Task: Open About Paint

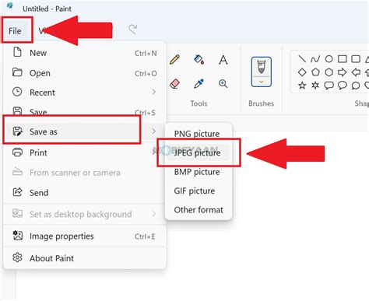Action: (x=85, y=258)
